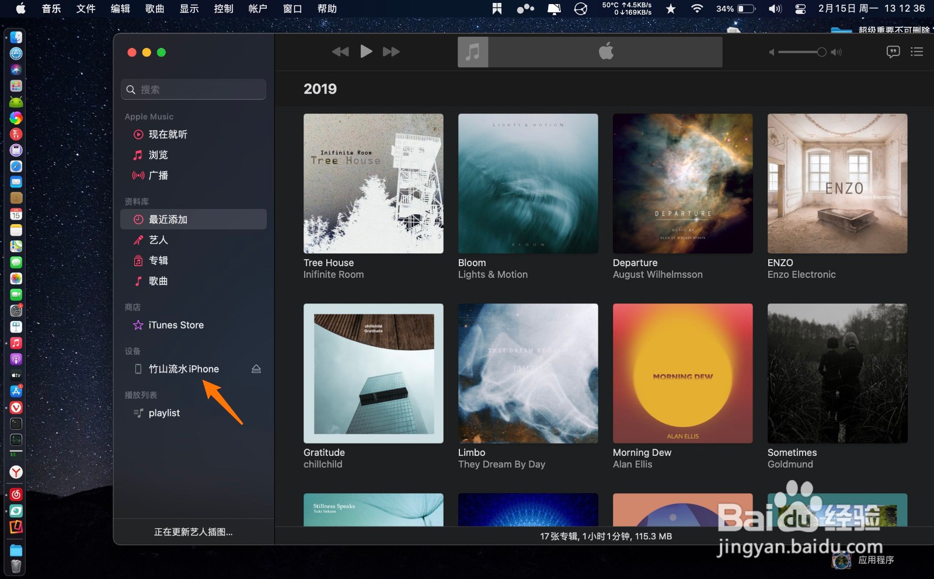Skip to next track
Viewport: 934px width, 579px height.
(391, 52)
